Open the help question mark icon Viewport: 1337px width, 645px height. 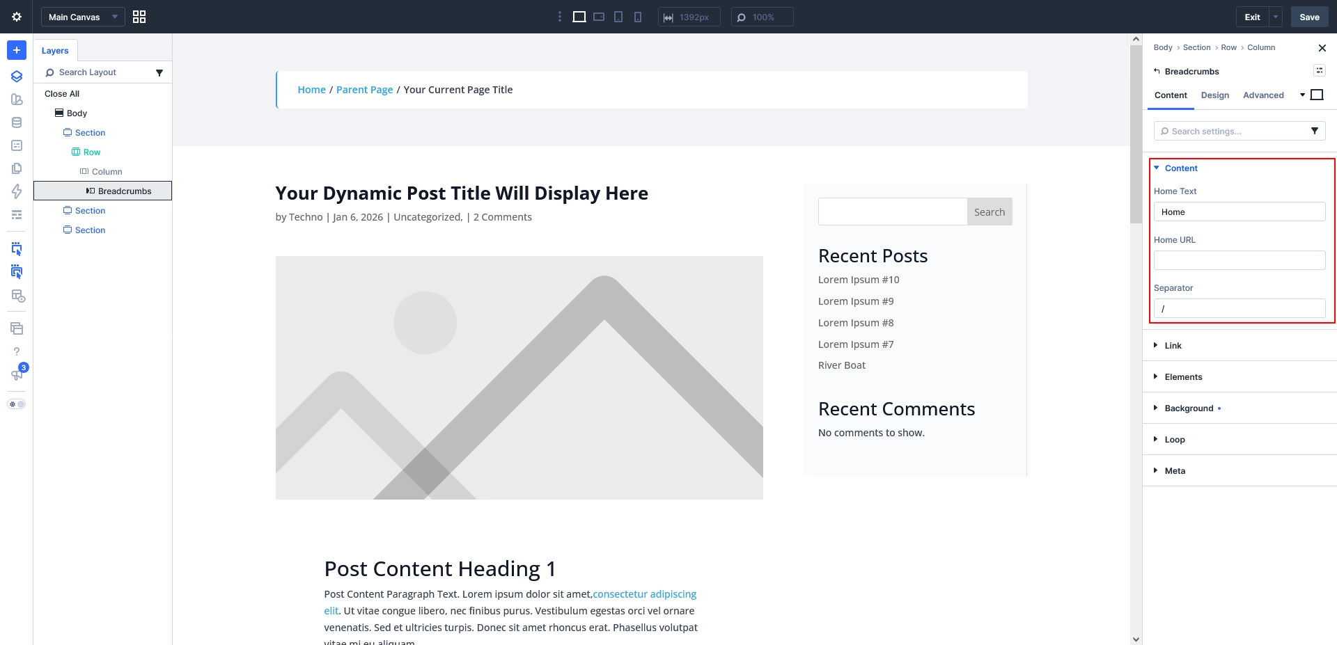tap(17, 351)
